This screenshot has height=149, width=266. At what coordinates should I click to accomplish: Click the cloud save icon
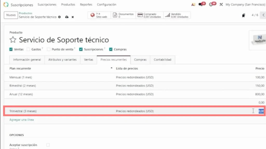coord(67,17)
